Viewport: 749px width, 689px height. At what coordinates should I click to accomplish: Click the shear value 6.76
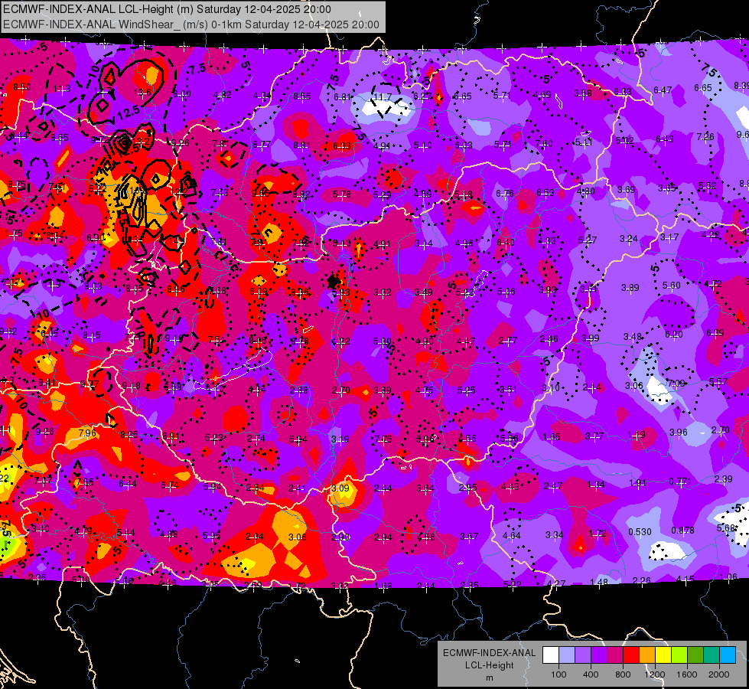[505, 193]
